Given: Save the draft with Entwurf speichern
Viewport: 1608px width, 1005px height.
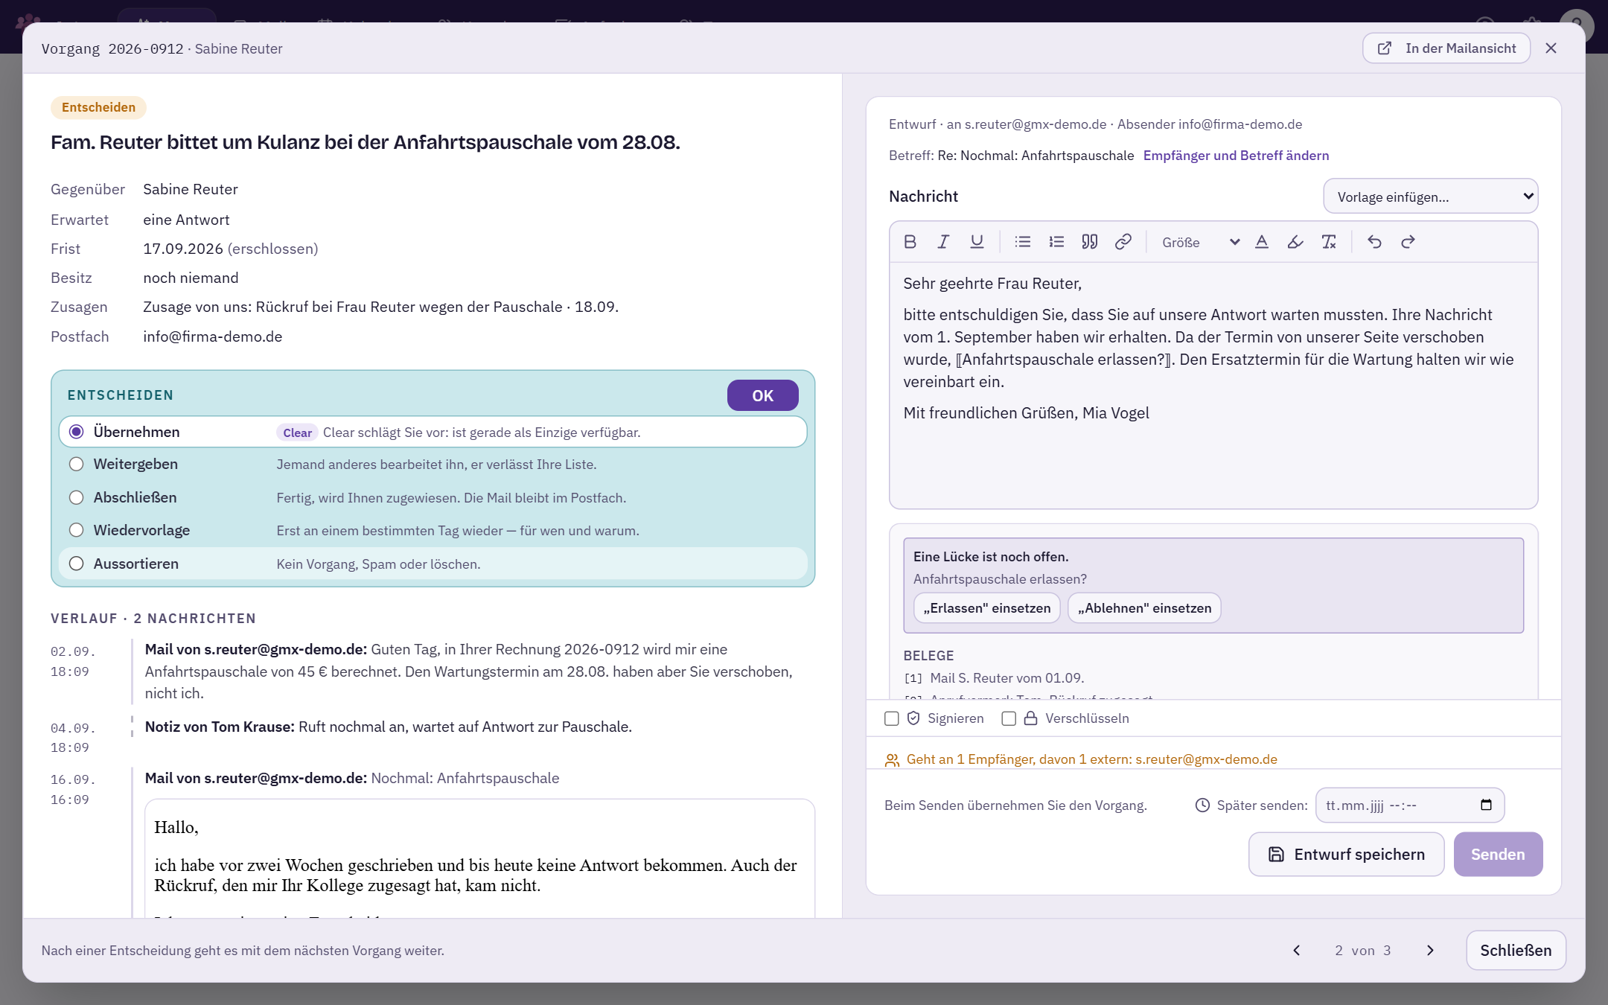Looking at the screenshot, I should (1346, 854).
